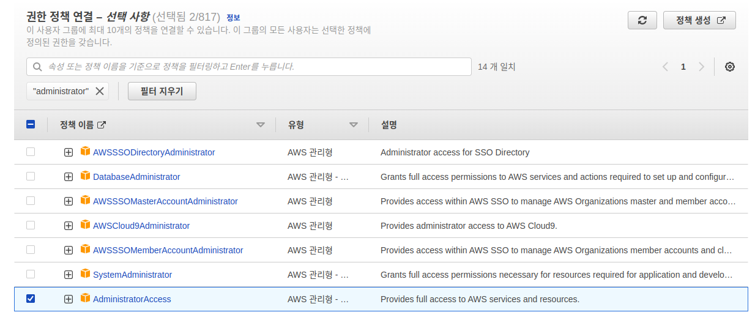The image size is (755, 312).
Task: Click the policy box icon for SystemAdministrator
Action: [85, 273]
